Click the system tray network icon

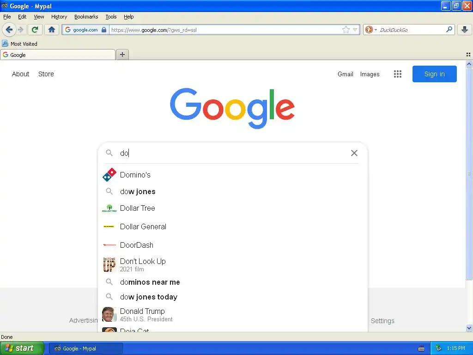coord(439,348)
